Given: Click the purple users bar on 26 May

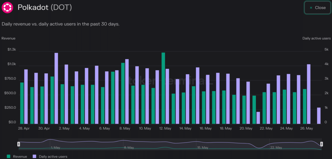Looking at the screenshot, I should [309, 94].
